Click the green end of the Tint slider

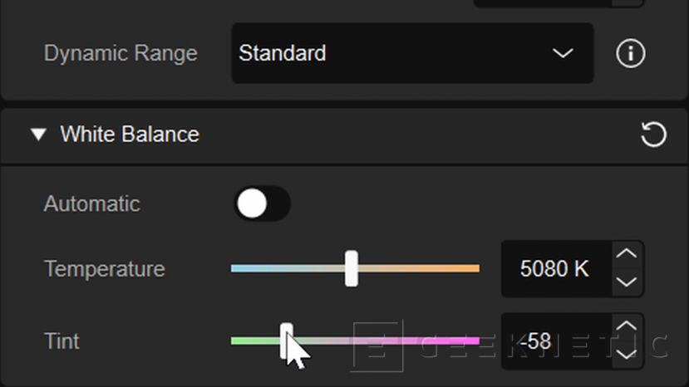pyautogui.click(x=240, y=340)
